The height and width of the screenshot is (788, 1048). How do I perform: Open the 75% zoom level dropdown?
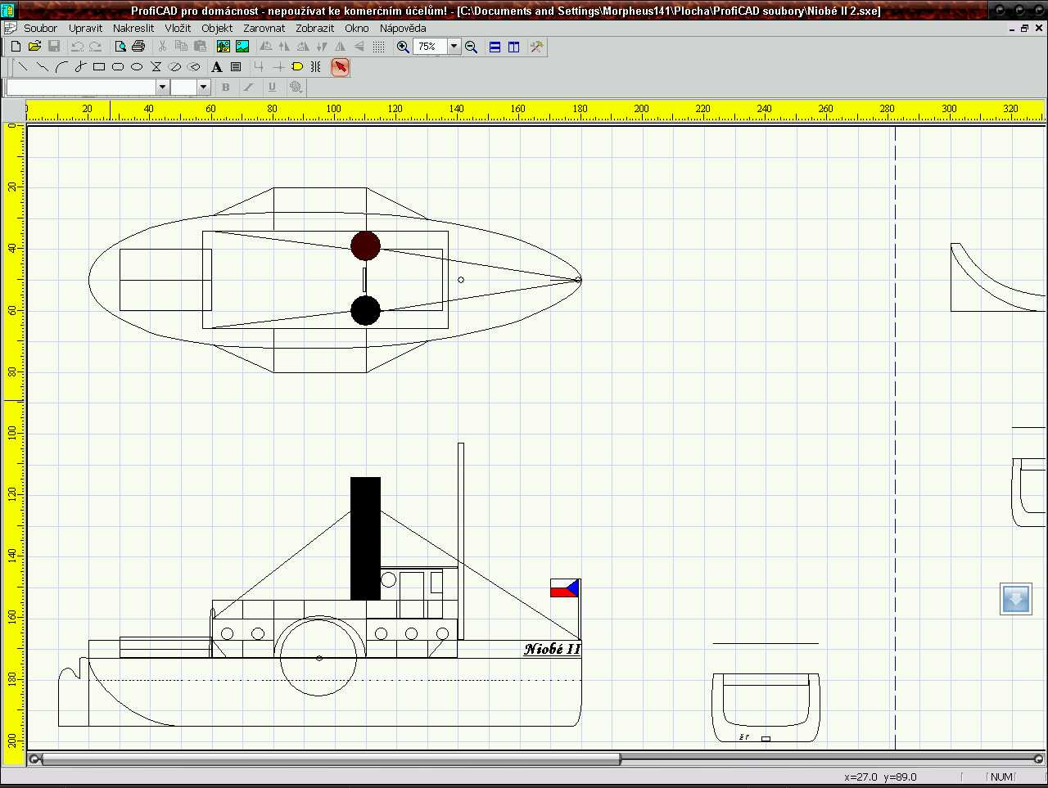click(454, 47)
